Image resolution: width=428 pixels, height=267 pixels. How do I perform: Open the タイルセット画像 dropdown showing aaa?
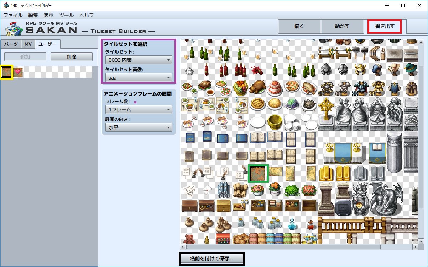pyautogui.click(x=139, y=77)
